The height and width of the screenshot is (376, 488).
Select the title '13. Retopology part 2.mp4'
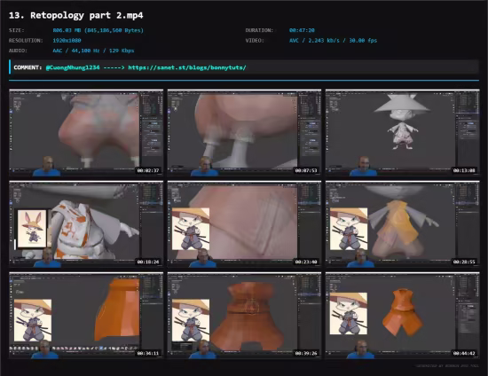click(76, 15)
